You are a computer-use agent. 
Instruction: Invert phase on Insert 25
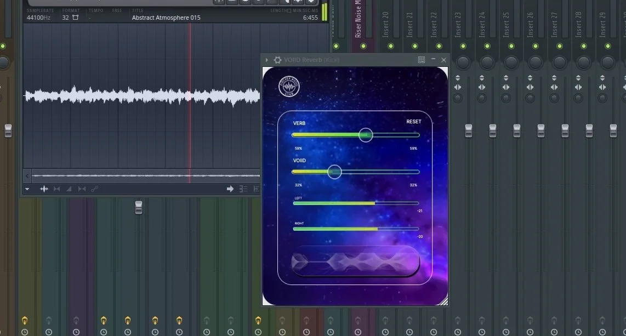506,78
